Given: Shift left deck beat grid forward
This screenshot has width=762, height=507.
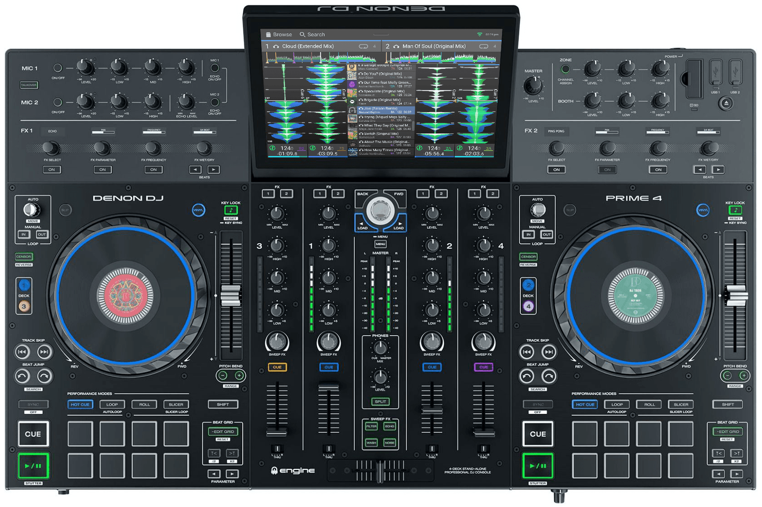Looking at the screenshot, I should (232, 453).
